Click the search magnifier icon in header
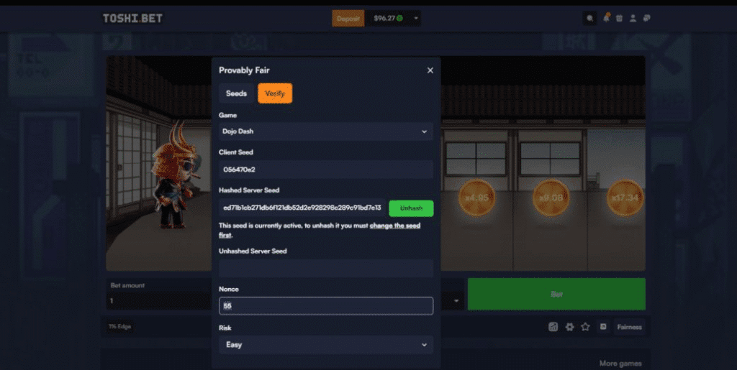Screen dimensions: 737x370 [590, 19]
